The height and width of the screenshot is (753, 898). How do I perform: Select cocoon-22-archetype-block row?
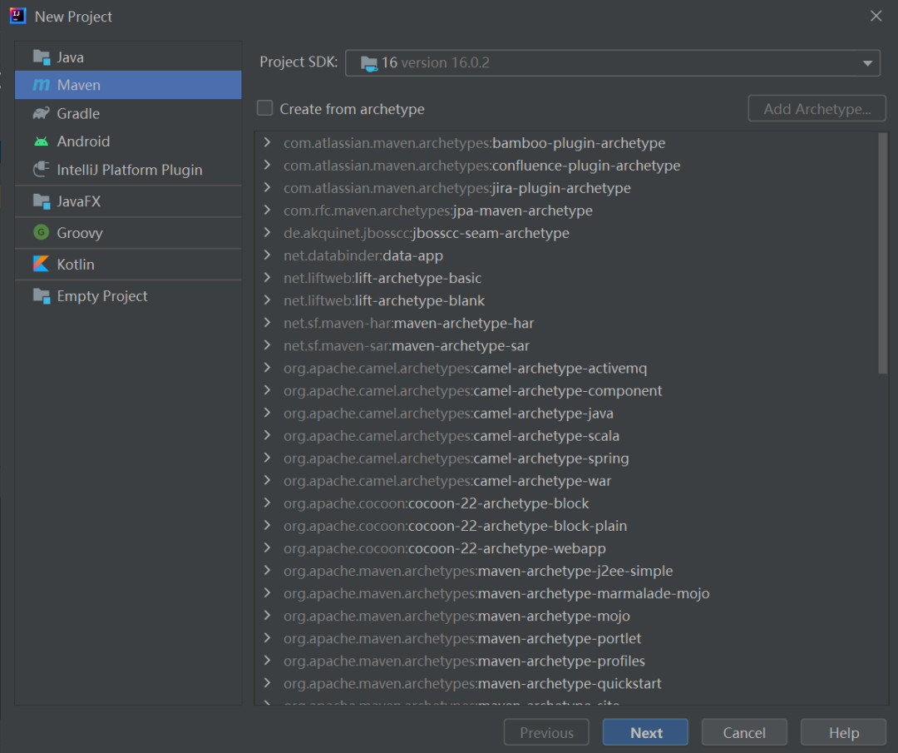[566, 503]
